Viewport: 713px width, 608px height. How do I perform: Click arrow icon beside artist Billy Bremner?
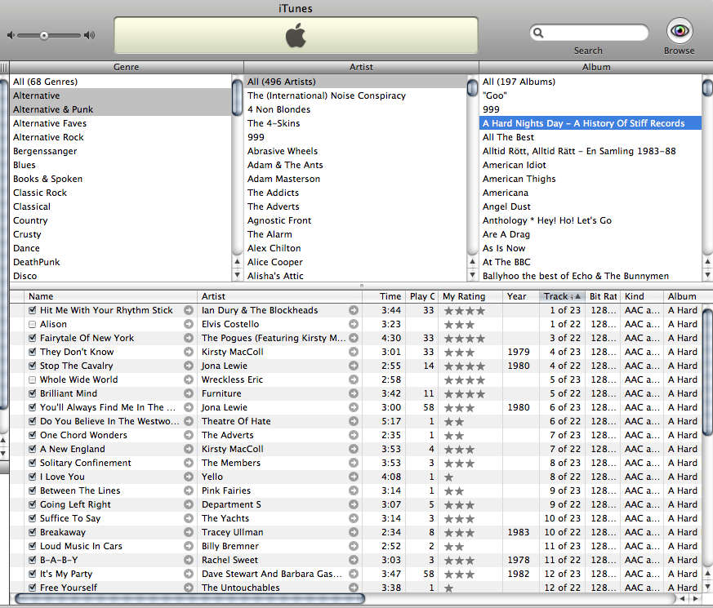[354, 546]
